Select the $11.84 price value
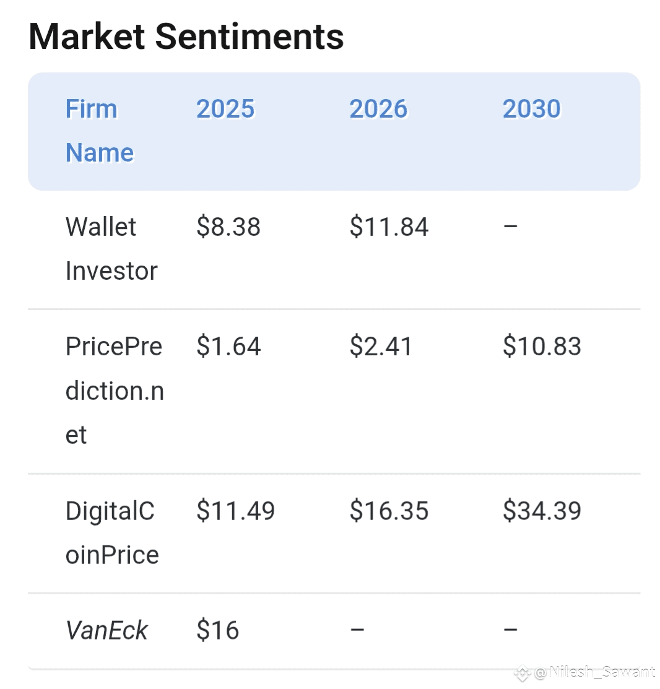Image resolution: width=660 pixels, height=689 pixels. 389,227
